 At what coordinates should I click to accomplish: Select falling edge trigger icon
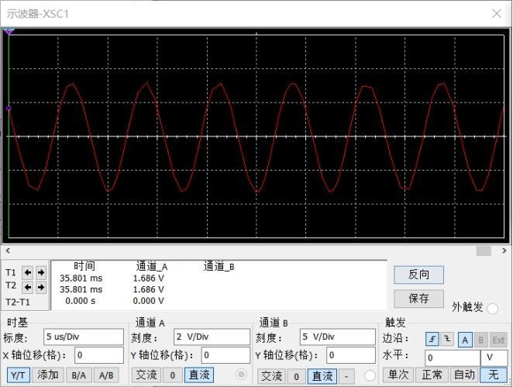(447, 339)
